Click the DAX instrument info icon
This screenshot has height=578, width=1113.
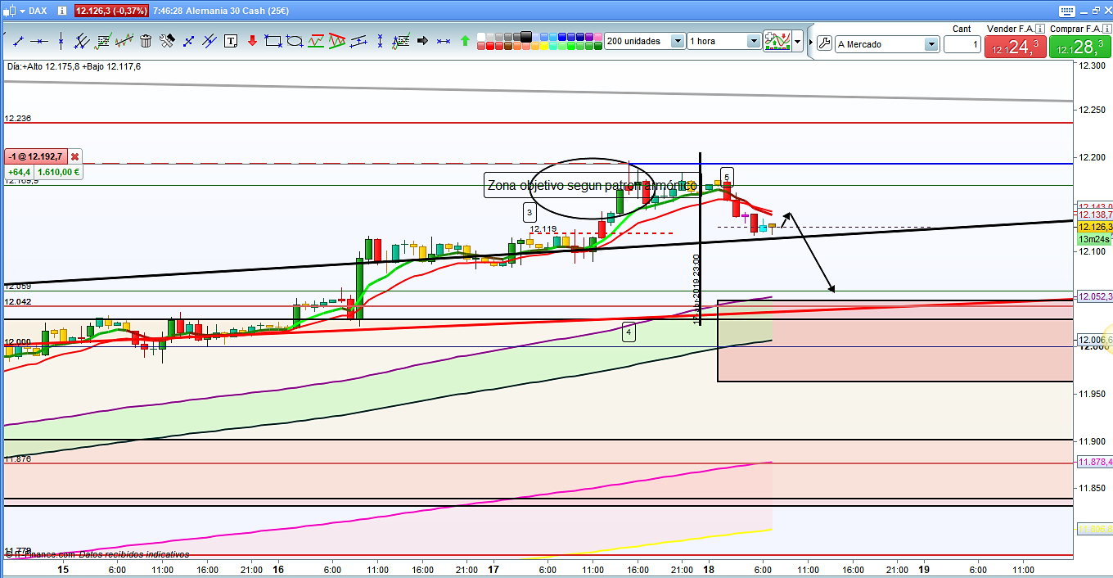pyautogui.click(x=64, y=11)
